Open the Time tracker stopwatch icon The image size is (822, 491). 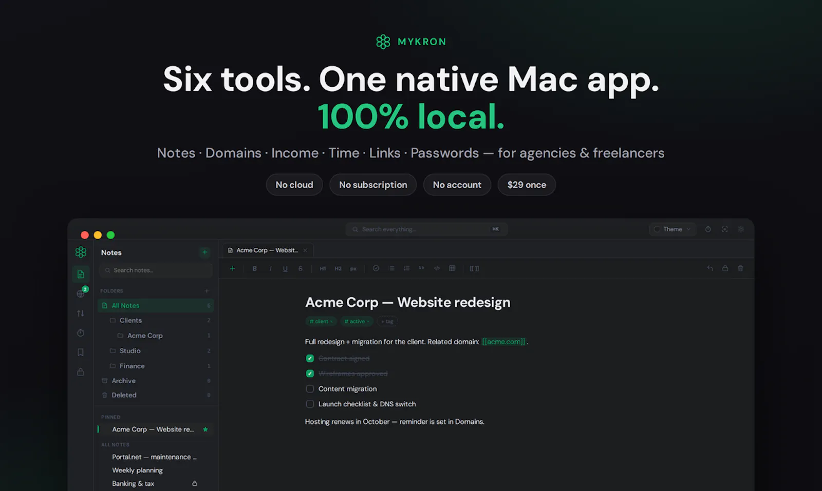click(81, 332)
